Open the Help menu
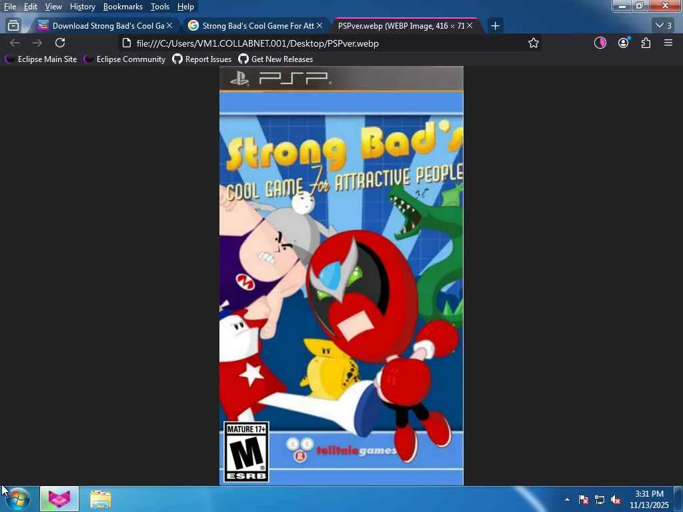The width and height of the screenshot is (683, 512). pos(185,7)
